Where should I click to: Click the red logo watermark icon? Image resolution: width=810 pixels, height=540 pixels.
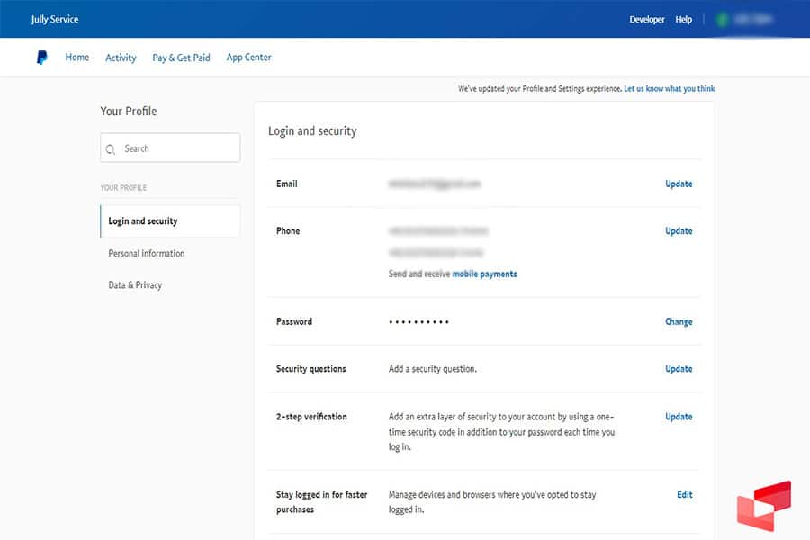click(763, 508)
